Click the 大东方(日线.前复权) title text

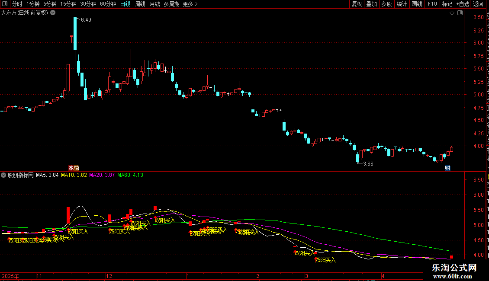coord(25,13)
